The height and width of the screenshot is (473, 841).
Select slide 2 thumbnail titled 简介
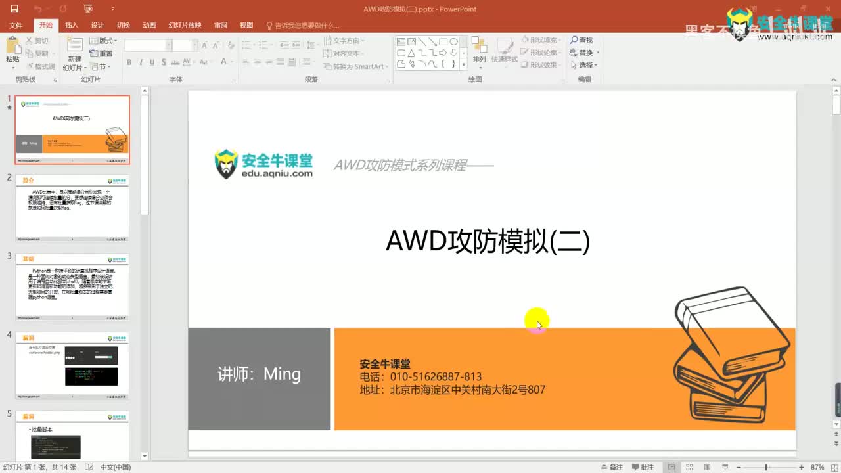72,208
